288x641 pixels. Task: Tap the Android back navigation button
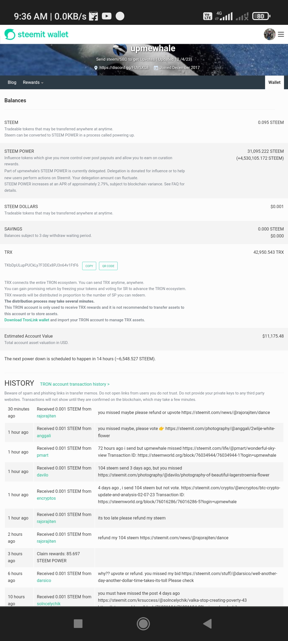(x=207, y=624)
